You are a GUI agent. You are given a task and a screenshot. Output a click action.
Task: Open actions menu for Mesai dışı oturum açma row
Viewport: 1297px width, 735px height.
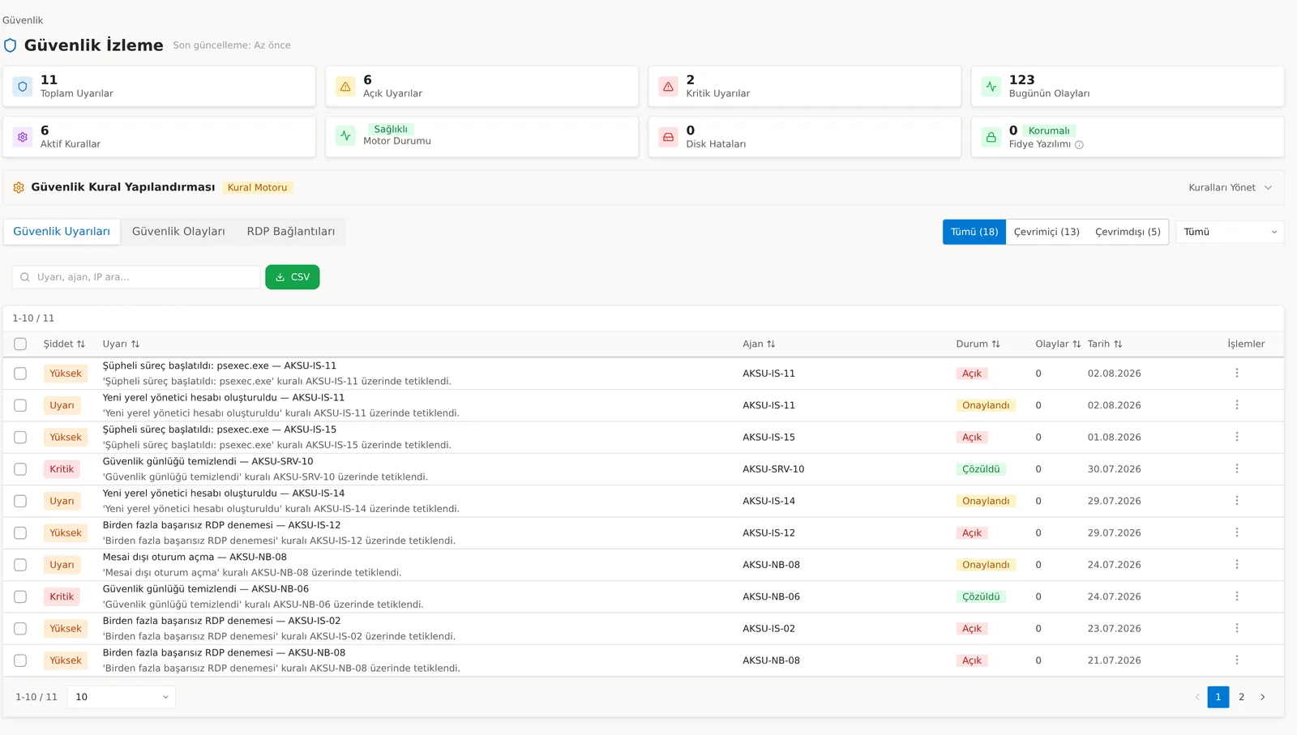pyautogui.click(x=1237, y=564)
